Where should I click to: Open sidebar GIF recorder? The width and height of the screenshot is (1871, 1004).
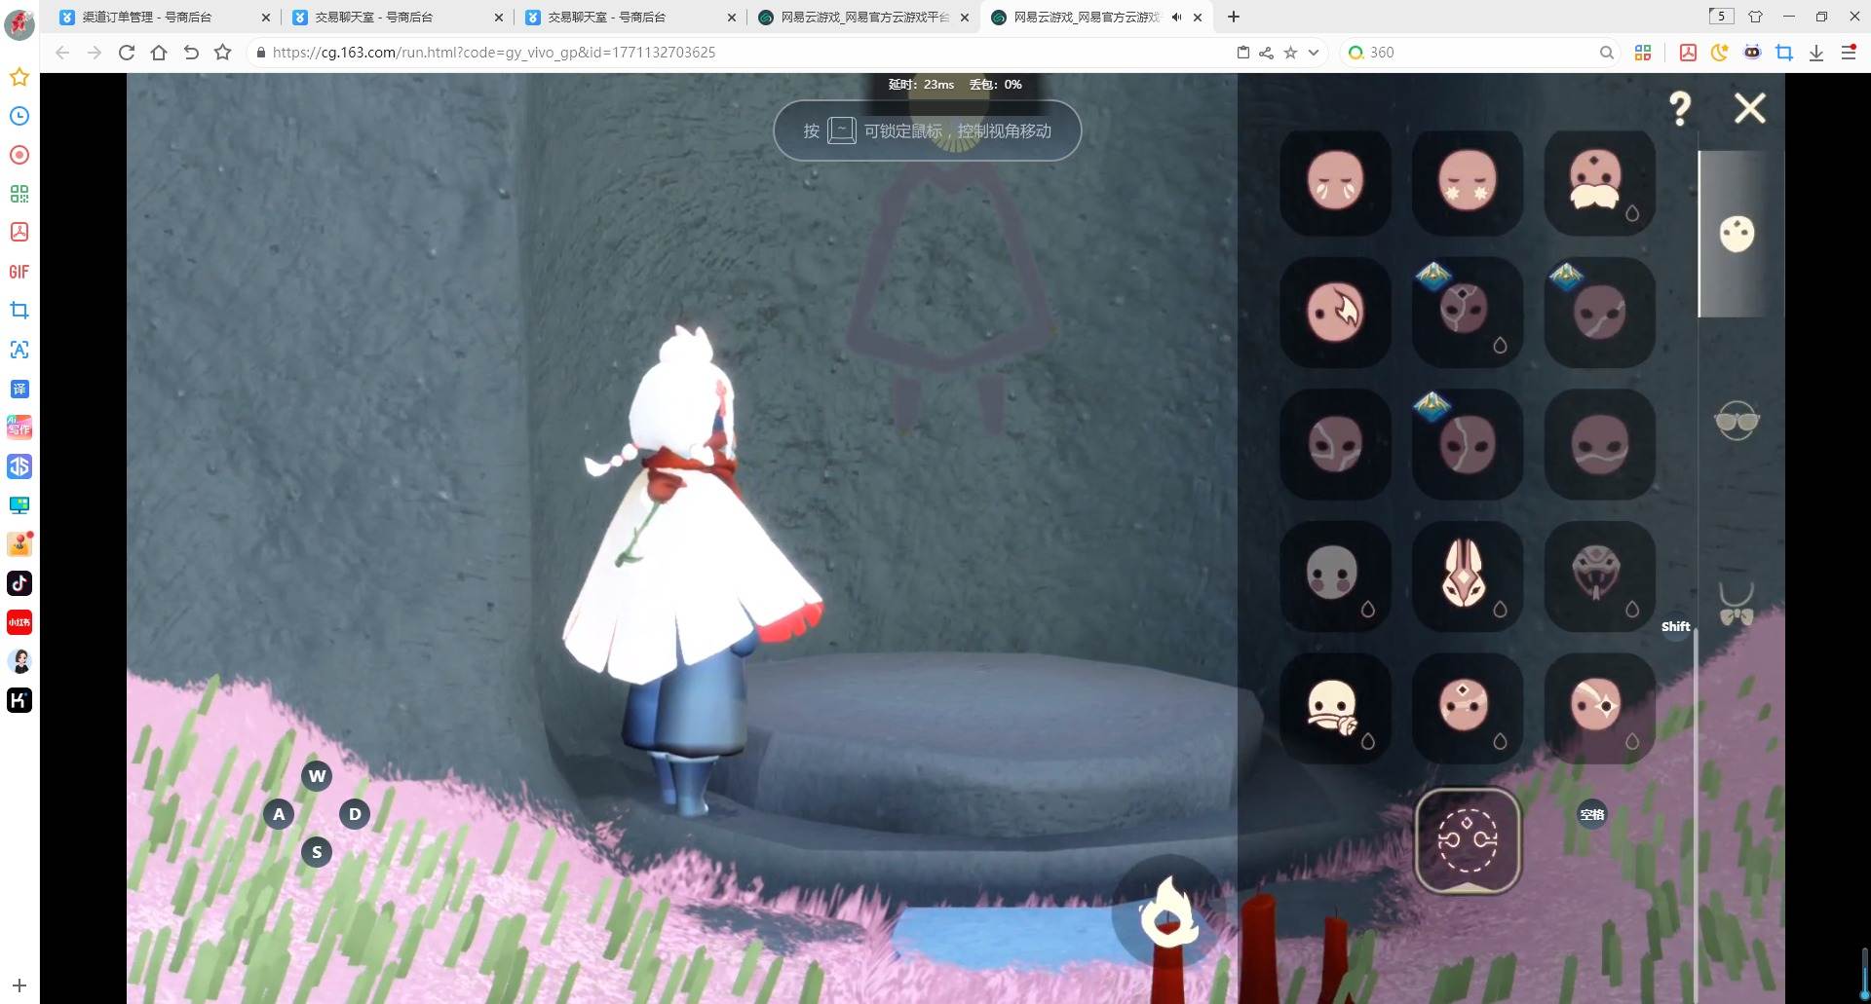point(19,272)
